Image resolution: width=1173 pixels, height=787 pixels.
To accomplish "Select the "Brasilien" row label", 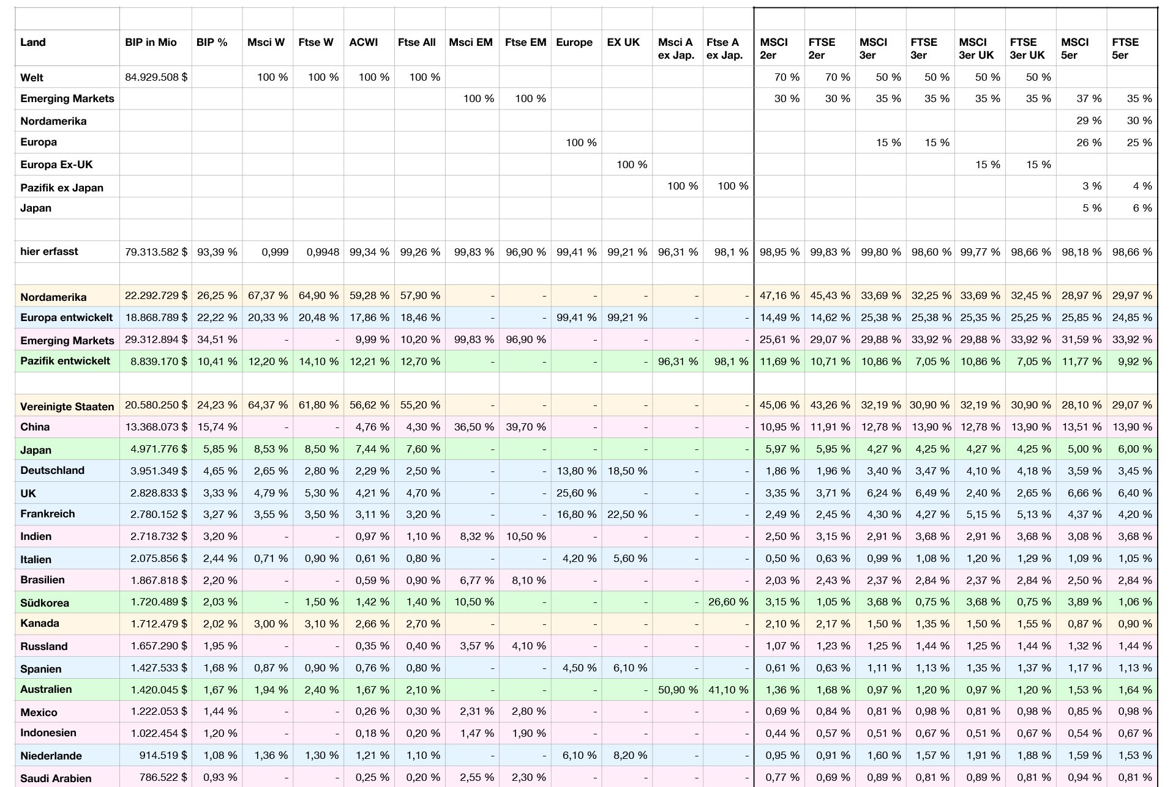I will [x=43, y=580].
